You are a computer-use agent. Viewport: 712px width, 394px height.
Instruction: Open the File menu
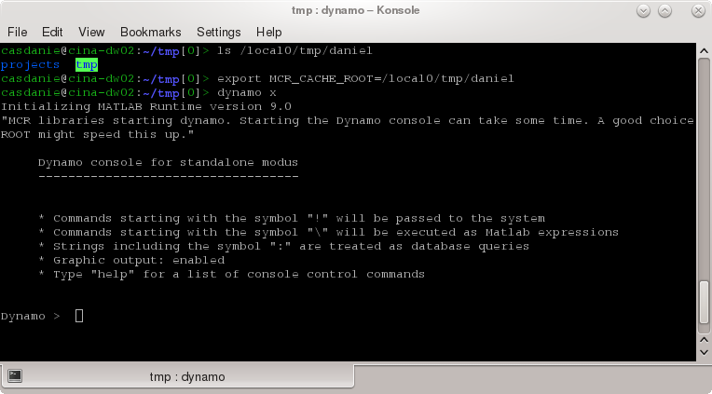pyautogui.click(x=18, y=33)
